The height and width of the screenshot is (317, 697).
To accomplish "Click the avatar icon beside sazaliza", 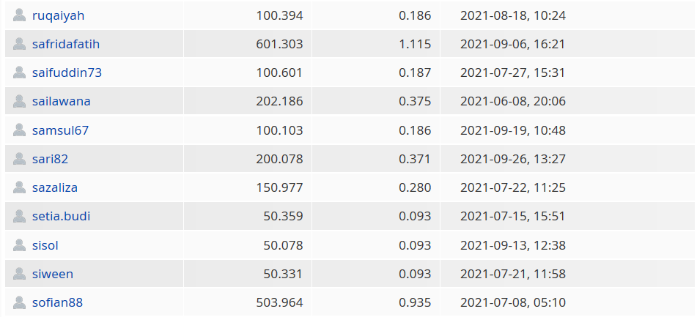I will pos(19,187).
